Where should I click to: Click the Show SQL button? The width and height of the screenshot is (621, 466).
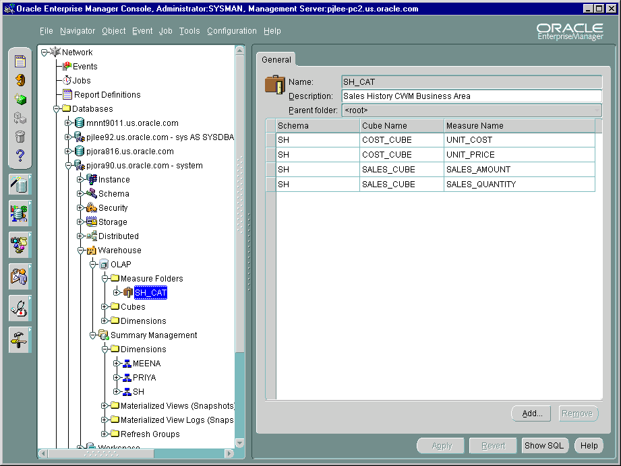545,446
